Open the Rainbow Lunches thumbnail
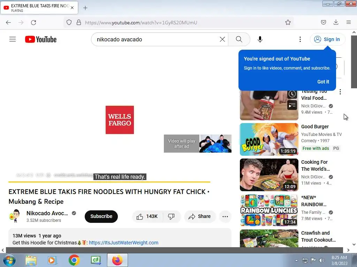Viewport: 357px width, 267px height. coord(269,210)
